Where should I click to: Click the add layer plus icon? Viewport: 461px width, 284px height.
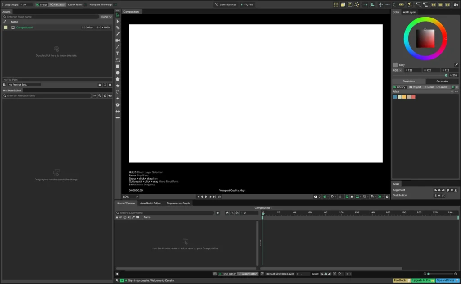218,212
